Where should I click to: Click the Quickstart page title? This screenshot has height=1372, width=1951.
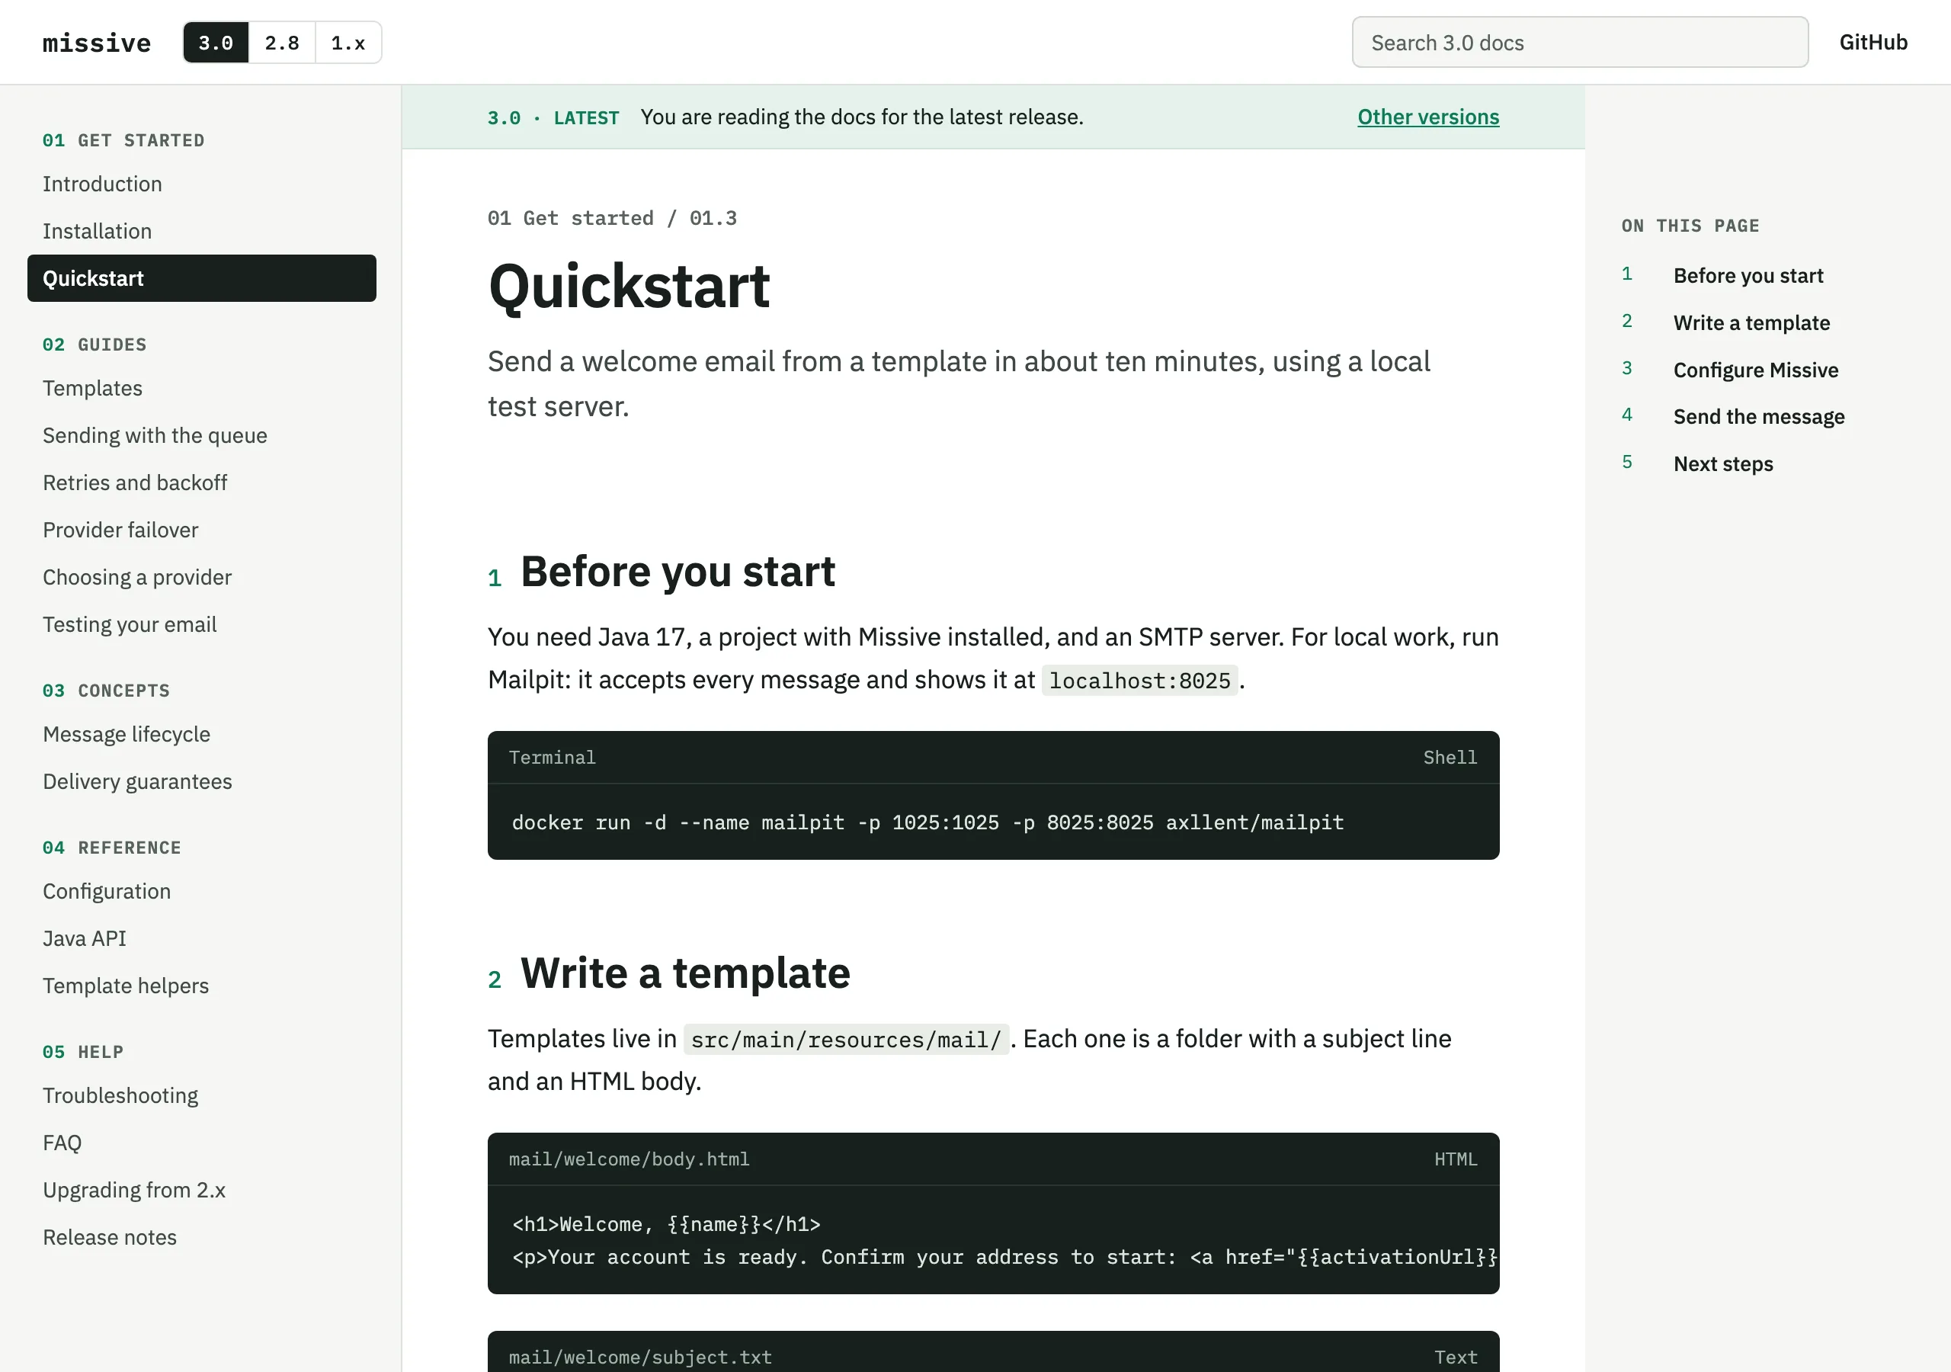(629, 286)
